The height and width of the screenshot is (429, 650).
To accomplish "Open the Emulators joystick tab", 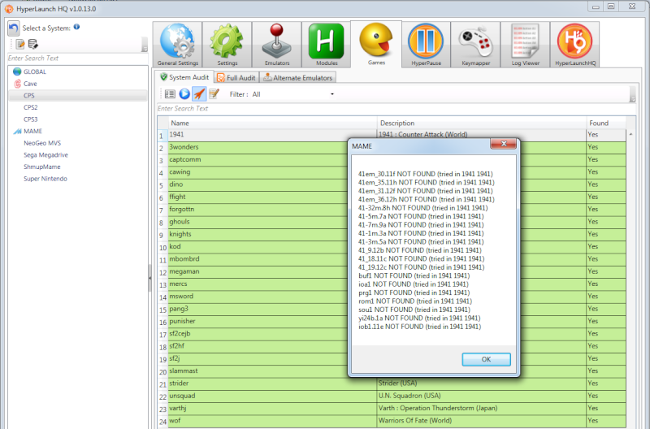I will [x=277, y=45].
